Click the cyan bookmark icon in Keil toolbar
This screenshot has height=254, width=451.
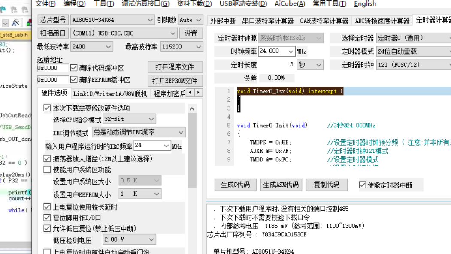tap(3, 10)
